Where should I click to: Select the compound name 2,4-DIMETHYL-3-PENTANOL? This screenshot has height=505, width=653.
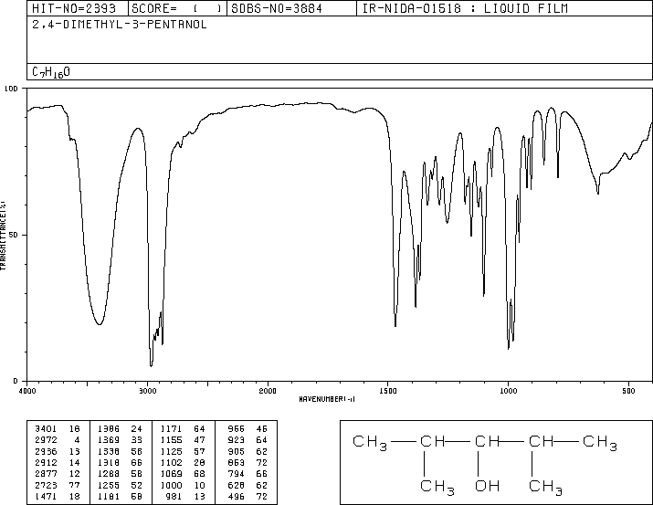(120, 25)
